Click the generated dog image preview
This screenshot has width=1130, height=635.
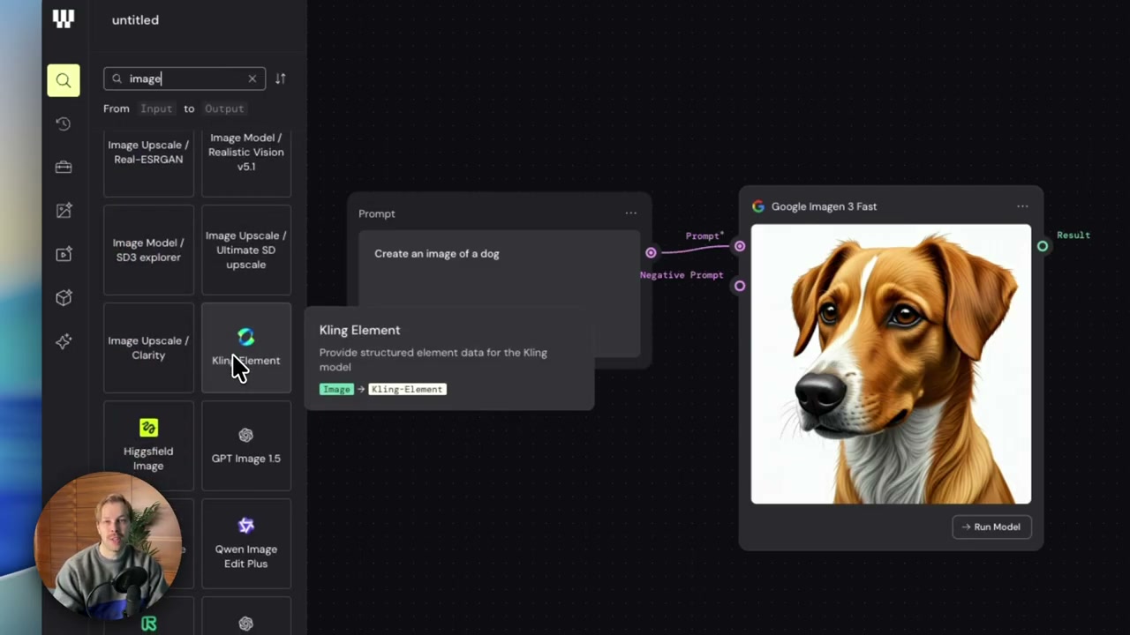click(x=891, y=364)
